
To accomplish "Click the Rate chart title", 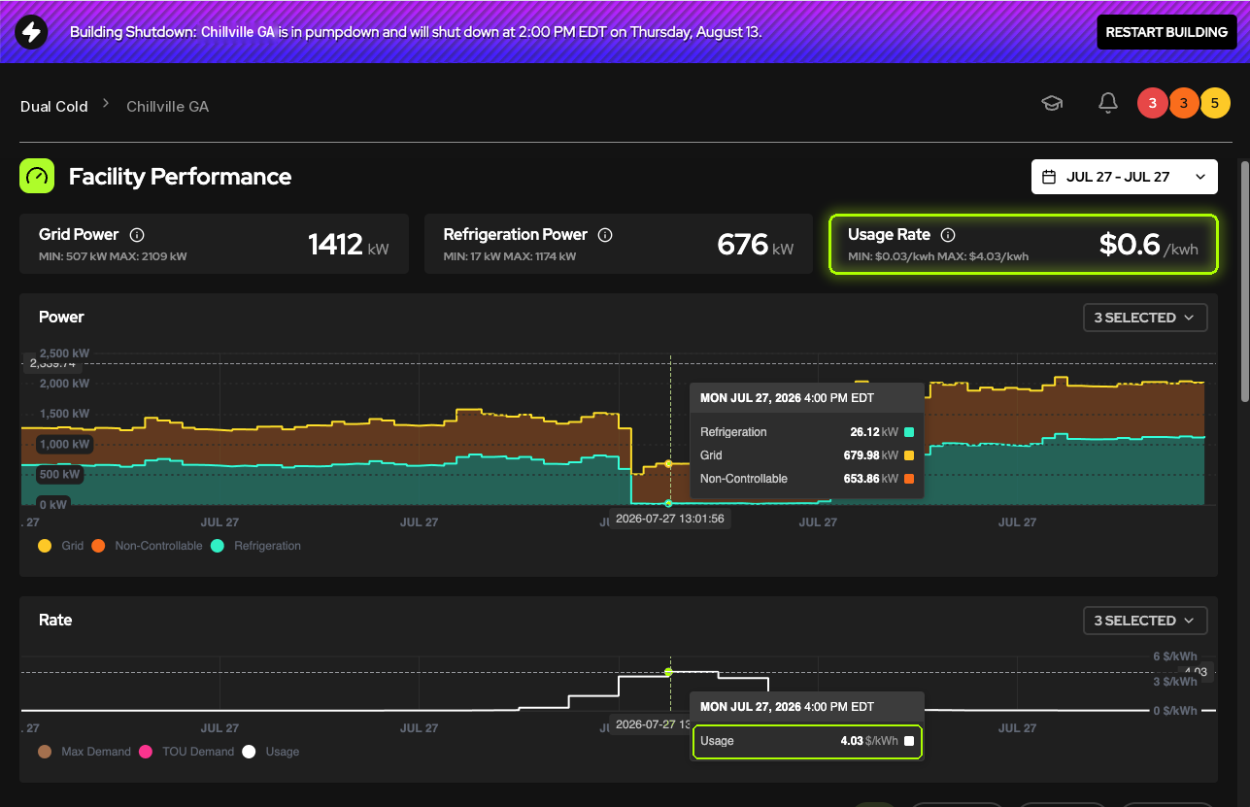I will pos(55,620).
